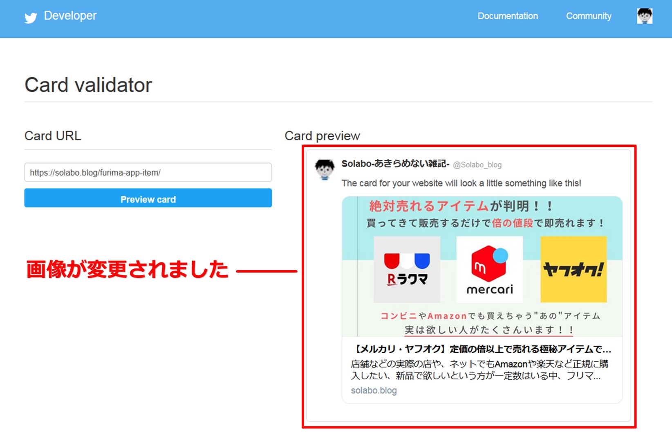Click the card description text 店舗などの実際の店や
This screenshot has height=444, width=672.
(x=479, y=370)
